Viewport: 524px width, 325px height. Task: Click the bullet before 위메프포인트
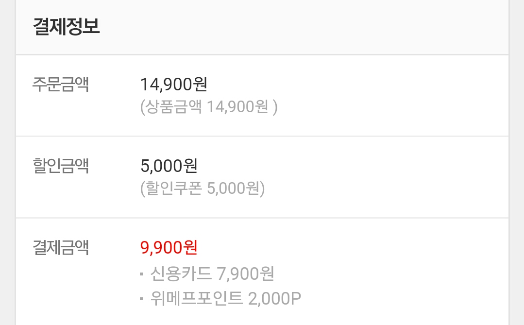(x=141, y=299)
